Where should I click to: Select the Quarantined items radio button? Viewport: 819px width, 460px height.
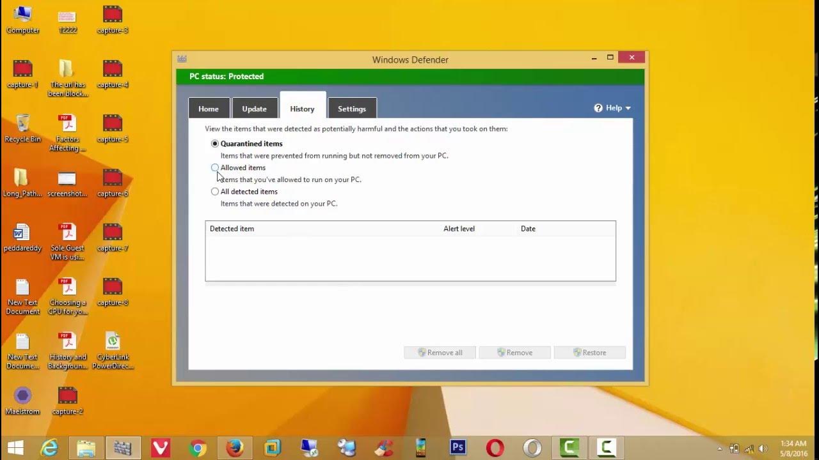tap(215, 144)
